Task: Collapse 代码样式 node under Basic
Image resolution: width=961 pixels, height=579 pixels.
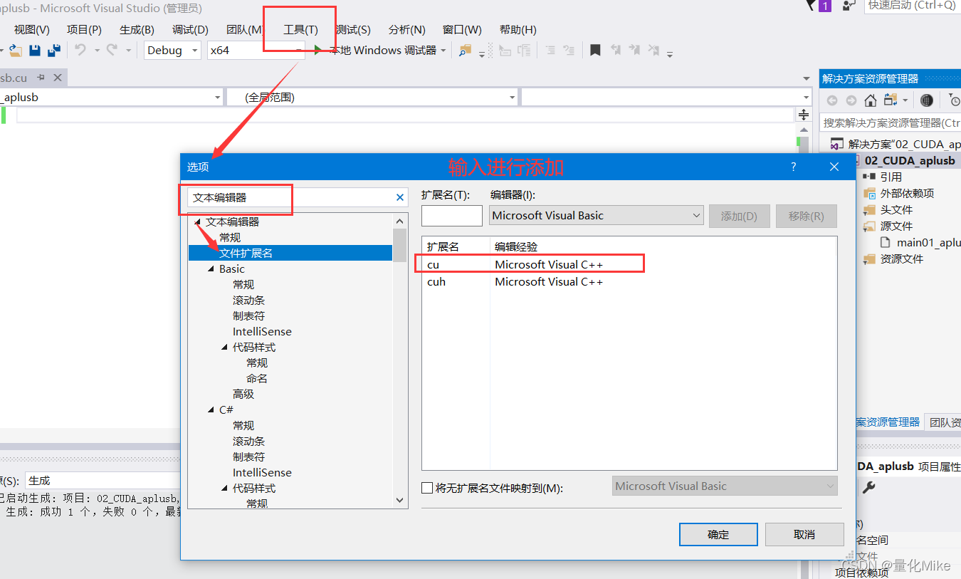Action: 225,348
